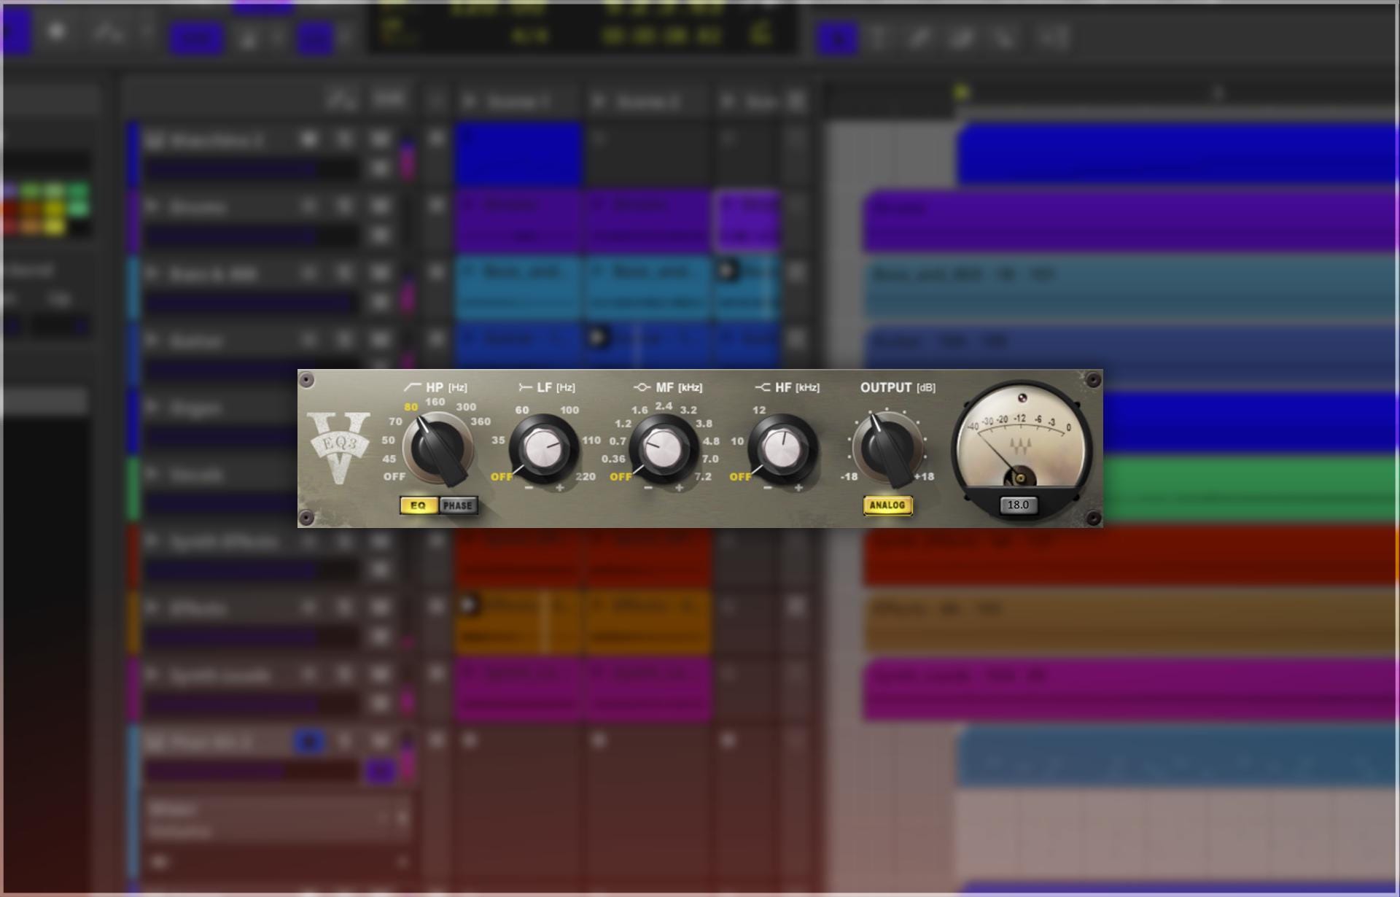Click the LF gain knob

[x=543, y=449]
